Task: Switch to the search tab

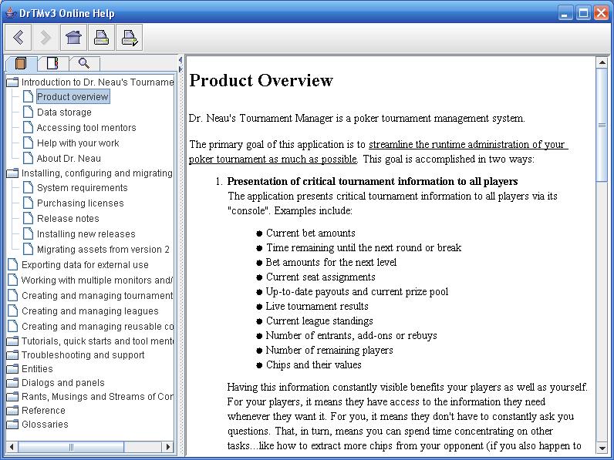Action: pyautogui.click(x=84, y=63)
